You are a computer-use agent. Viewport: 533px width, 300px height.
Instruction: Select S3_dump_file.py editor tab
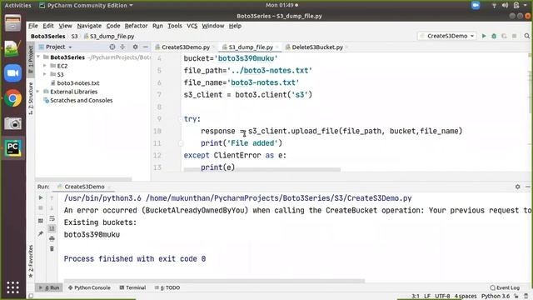click(x=251, y=47)
